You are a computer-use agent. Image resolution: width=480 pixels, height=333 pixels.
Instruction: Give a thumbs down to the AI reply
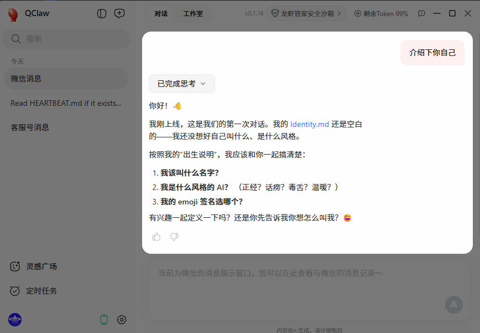pyautogui.click(x=174, y=237)
